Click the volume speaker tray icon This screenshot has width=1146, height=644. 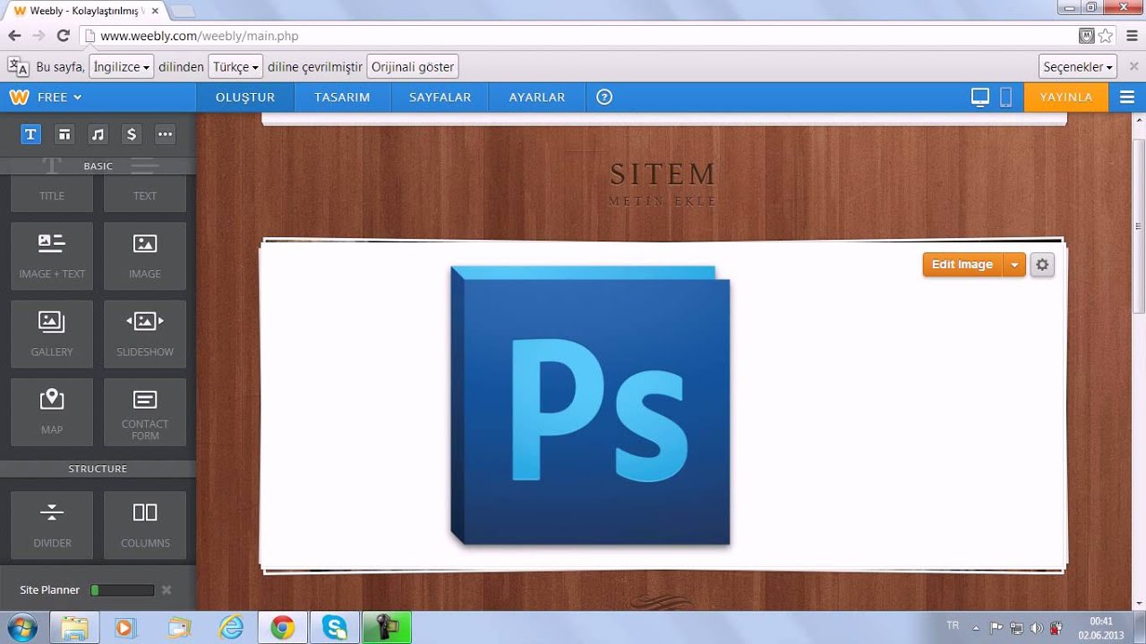point(1036,628)
